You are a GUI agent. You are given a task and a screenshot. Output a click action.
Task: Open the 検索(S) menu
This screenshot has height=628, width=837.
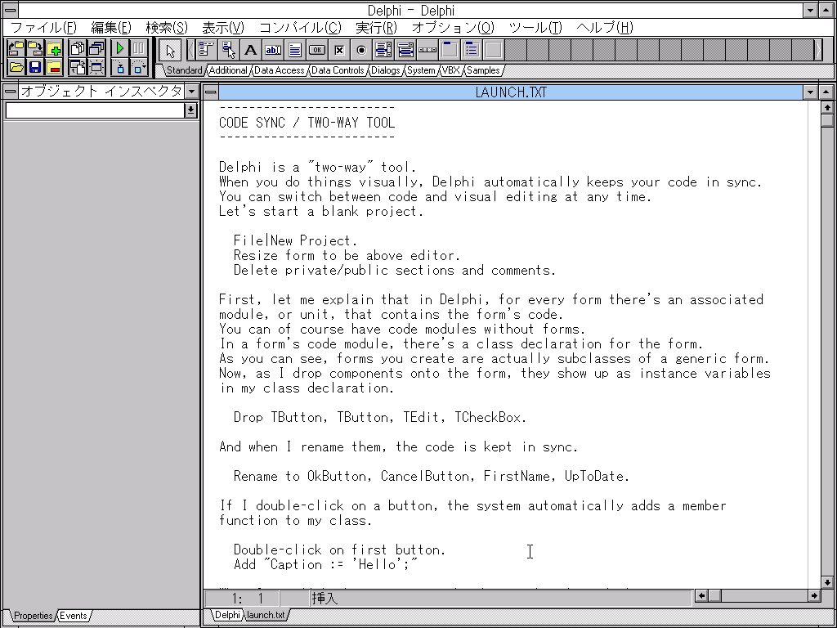click(167, 28)
